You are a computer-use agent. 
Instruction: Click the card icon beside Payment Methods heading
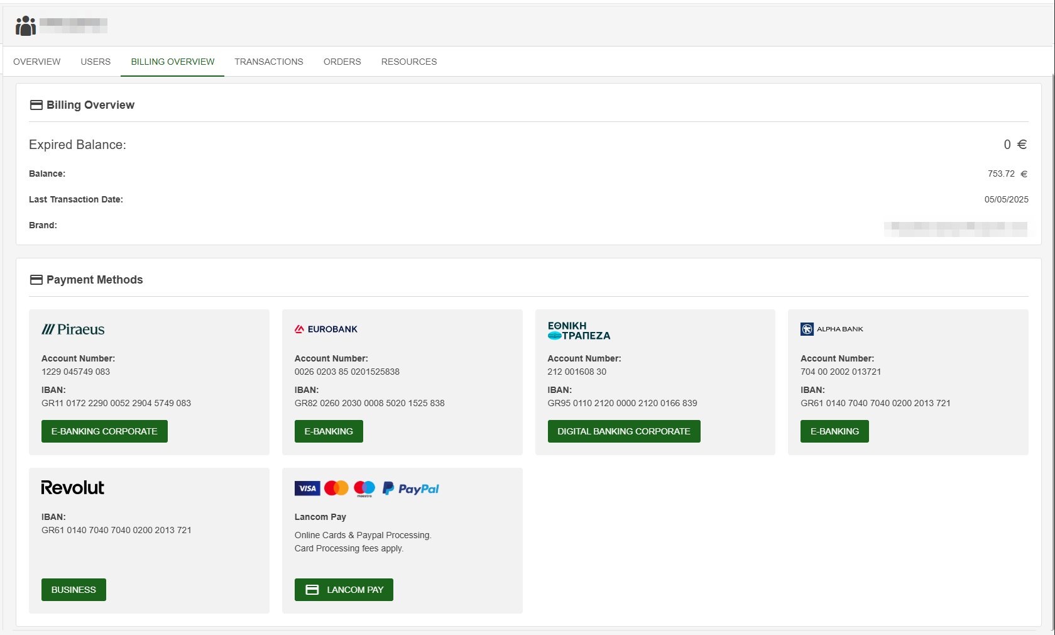point(36,280)
